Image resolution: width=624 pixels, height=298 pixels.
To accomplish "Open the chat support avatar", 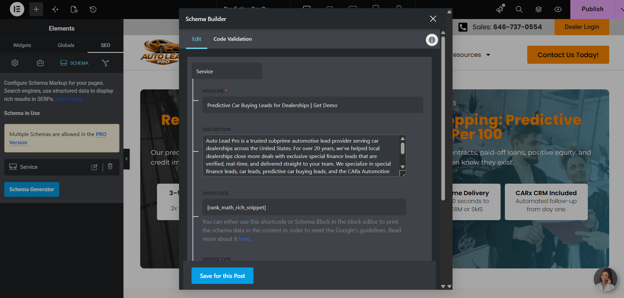I will click(x=606, y=279).
